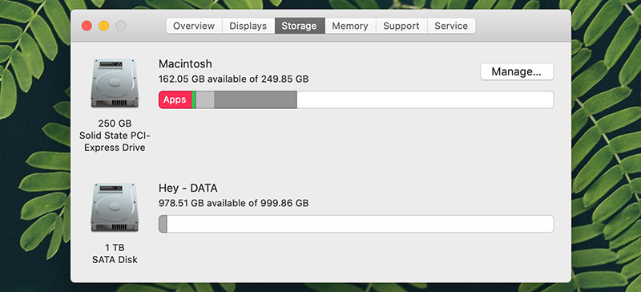Go to the Memory tab

coord(350,26)
